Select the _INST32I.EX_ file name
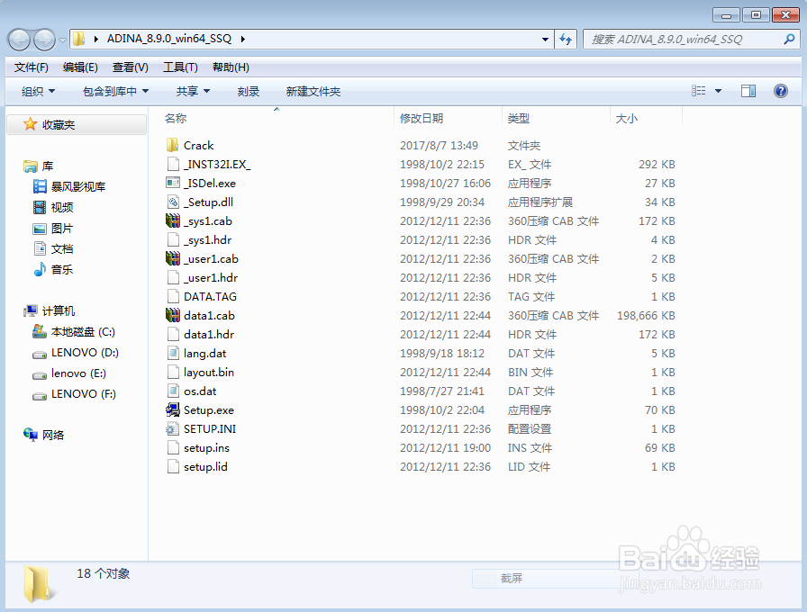This screenshot has width=807, height=612. (x=217, y=164)
